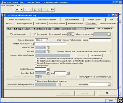
Task: Click the red X delete toolbar icon
Action: [48, 10]
